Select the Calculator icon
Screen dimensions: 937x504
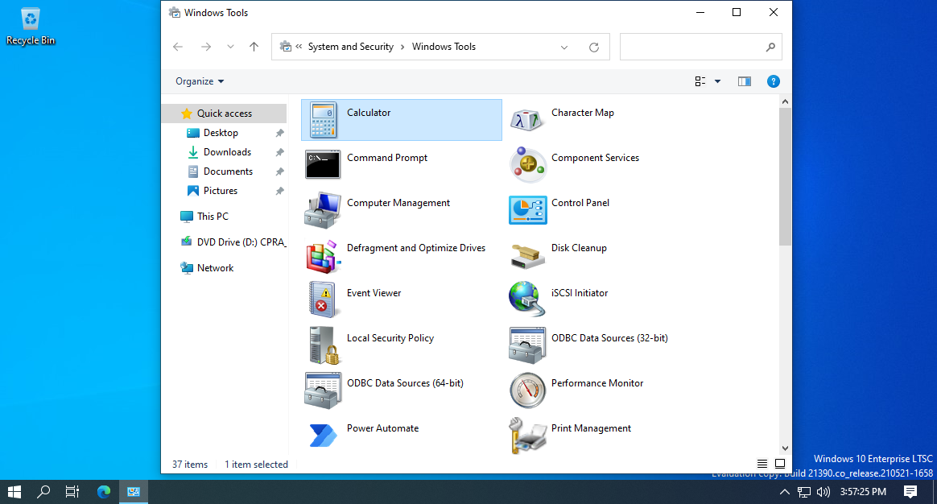coord(323,120)
